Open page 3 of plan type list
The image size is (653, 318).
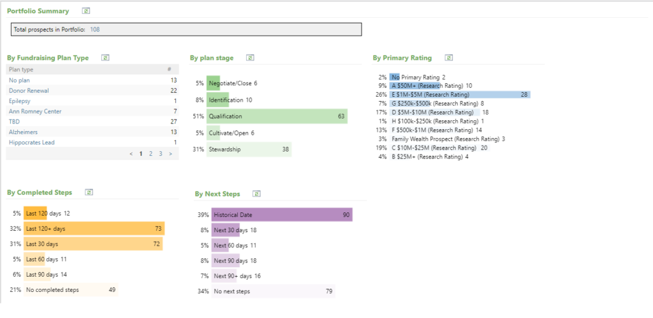[x=160, y=154]
